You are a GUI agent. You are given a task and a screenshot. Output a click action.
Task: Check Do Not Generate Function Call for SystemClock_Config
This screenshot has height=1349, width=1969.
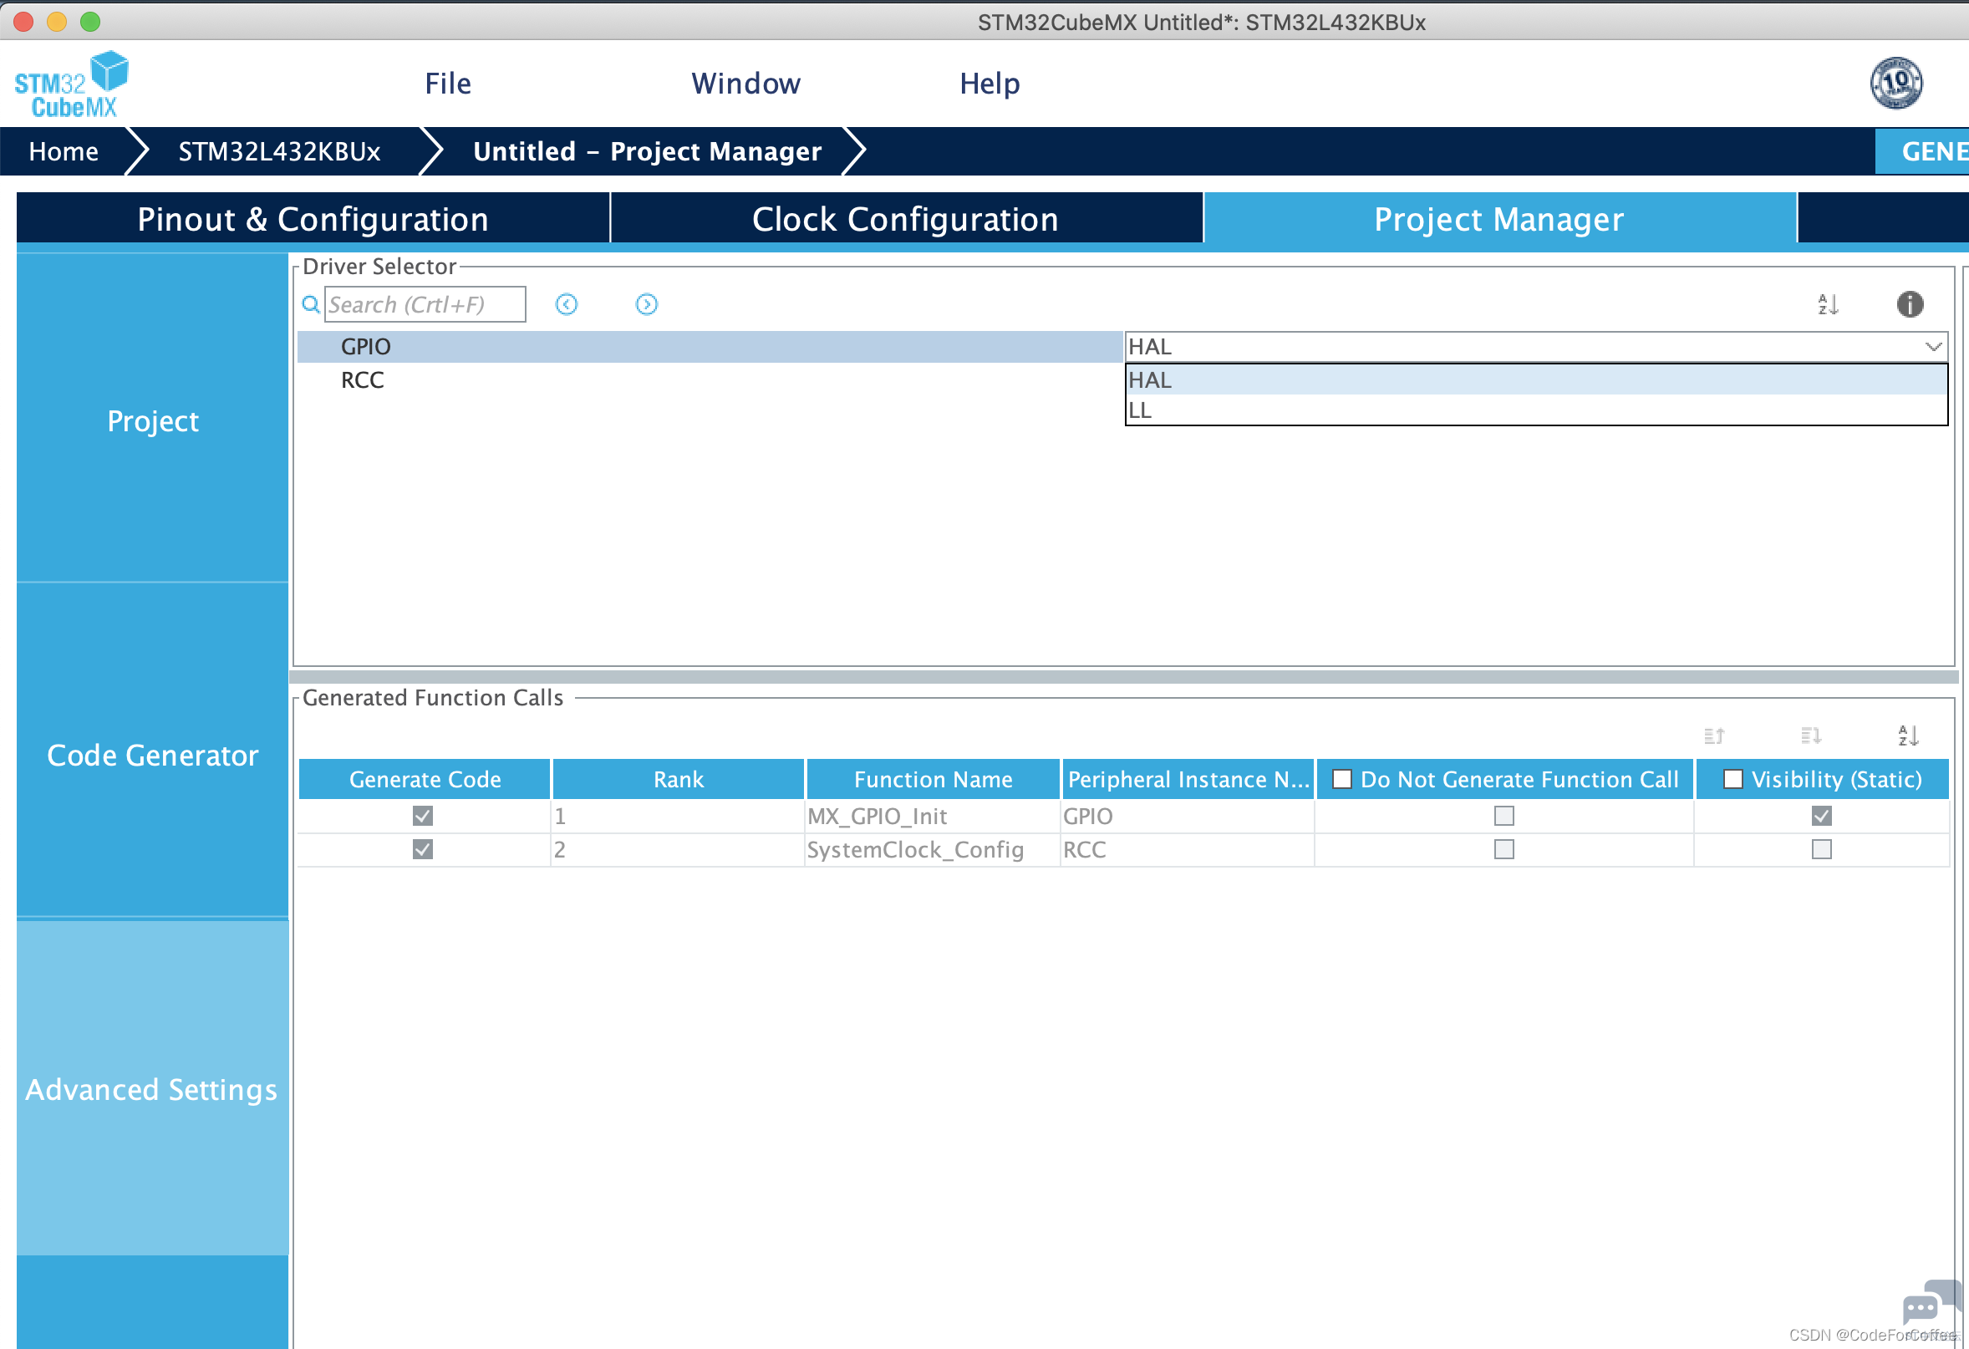click(x=1503, y=849)
